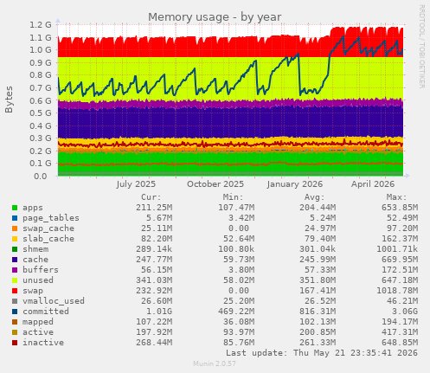This screenshot has width=430, height=373.
Task: Click the Munin 2.0.57 footer text
Action: 215,363
